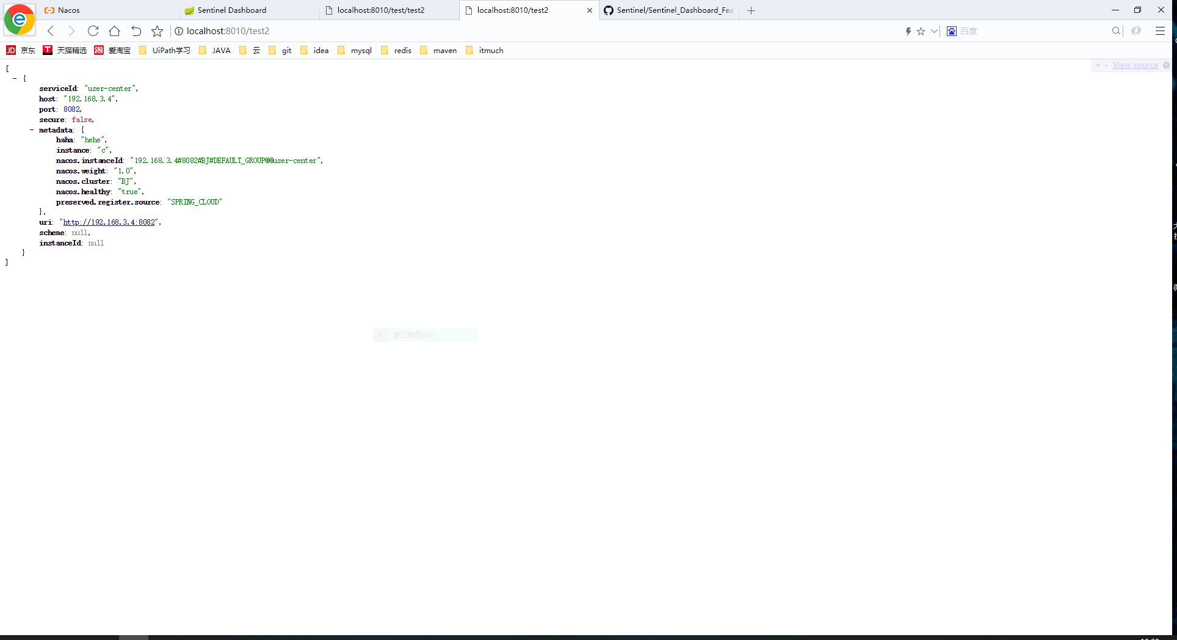Go back to previous page

coord(51,31)
